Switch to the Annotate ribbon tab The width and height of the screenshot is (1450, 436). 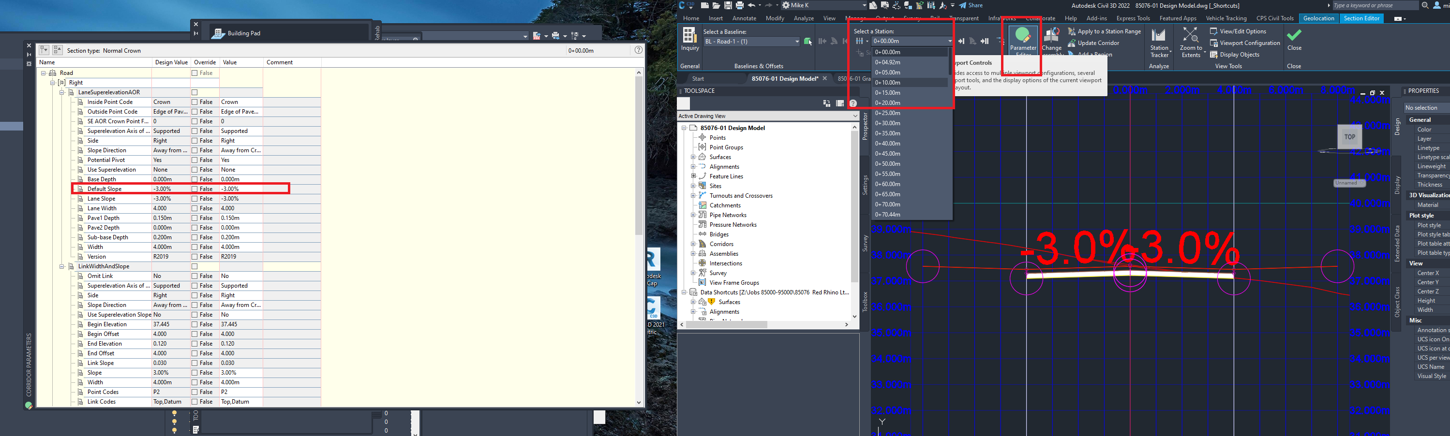(744, 18)
